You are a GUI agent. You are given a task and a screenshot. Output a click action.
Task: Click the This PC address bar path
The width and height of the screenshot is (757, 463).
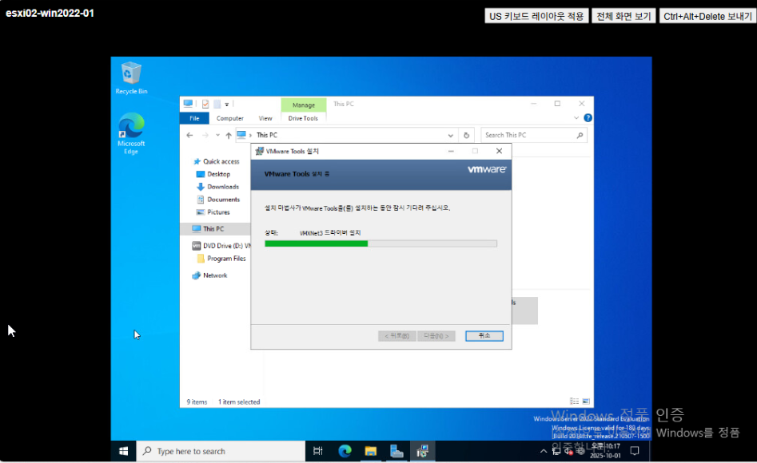[266, 136]
